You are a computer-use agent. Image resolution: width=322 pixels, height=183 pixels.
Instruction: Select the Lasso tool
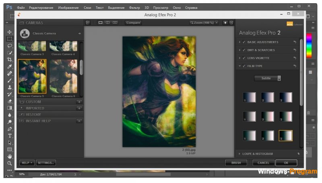coord(9,46)
